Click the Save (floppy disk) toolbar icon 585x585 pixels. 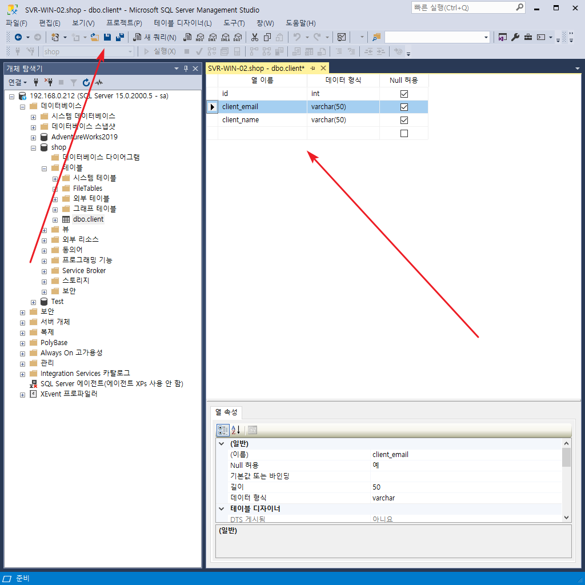[x=107, y=37]
